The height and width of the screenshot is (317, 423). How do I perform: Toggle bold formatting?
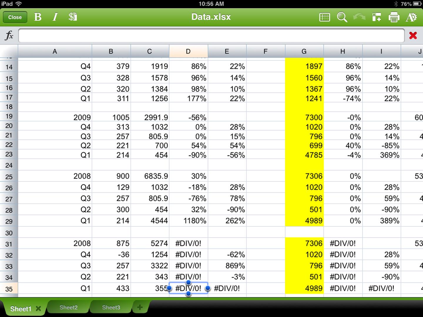(38, 17)
